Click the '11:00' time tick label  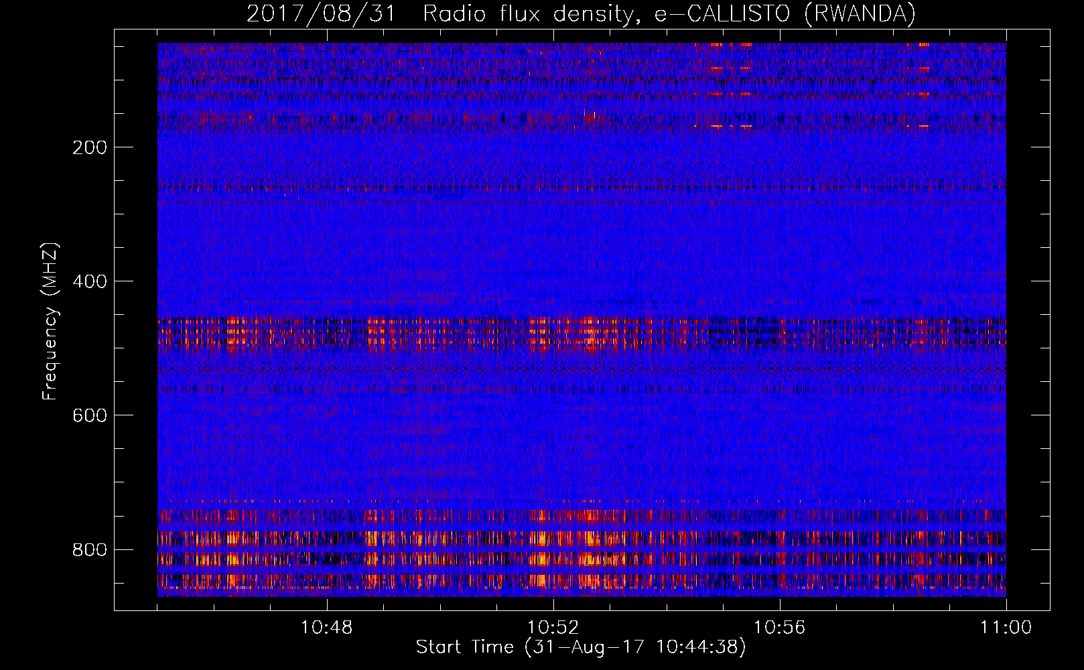point(1006,628)
